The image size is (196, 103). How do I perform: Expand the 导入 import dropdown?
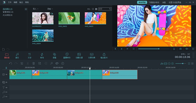coord(36,9)
